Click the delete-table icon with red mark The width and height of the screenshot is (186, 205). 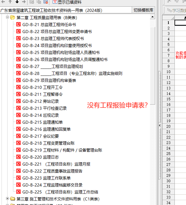(x=46, y=2)
